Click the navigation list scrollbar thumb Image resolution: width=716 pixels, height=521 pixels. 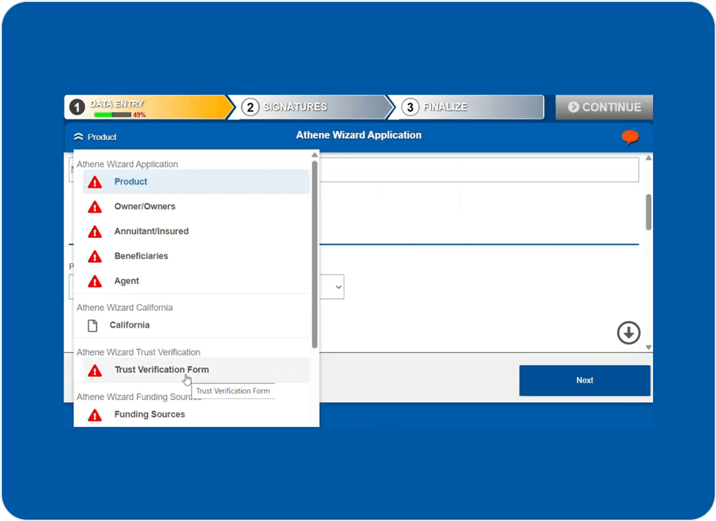click(314, 254)
